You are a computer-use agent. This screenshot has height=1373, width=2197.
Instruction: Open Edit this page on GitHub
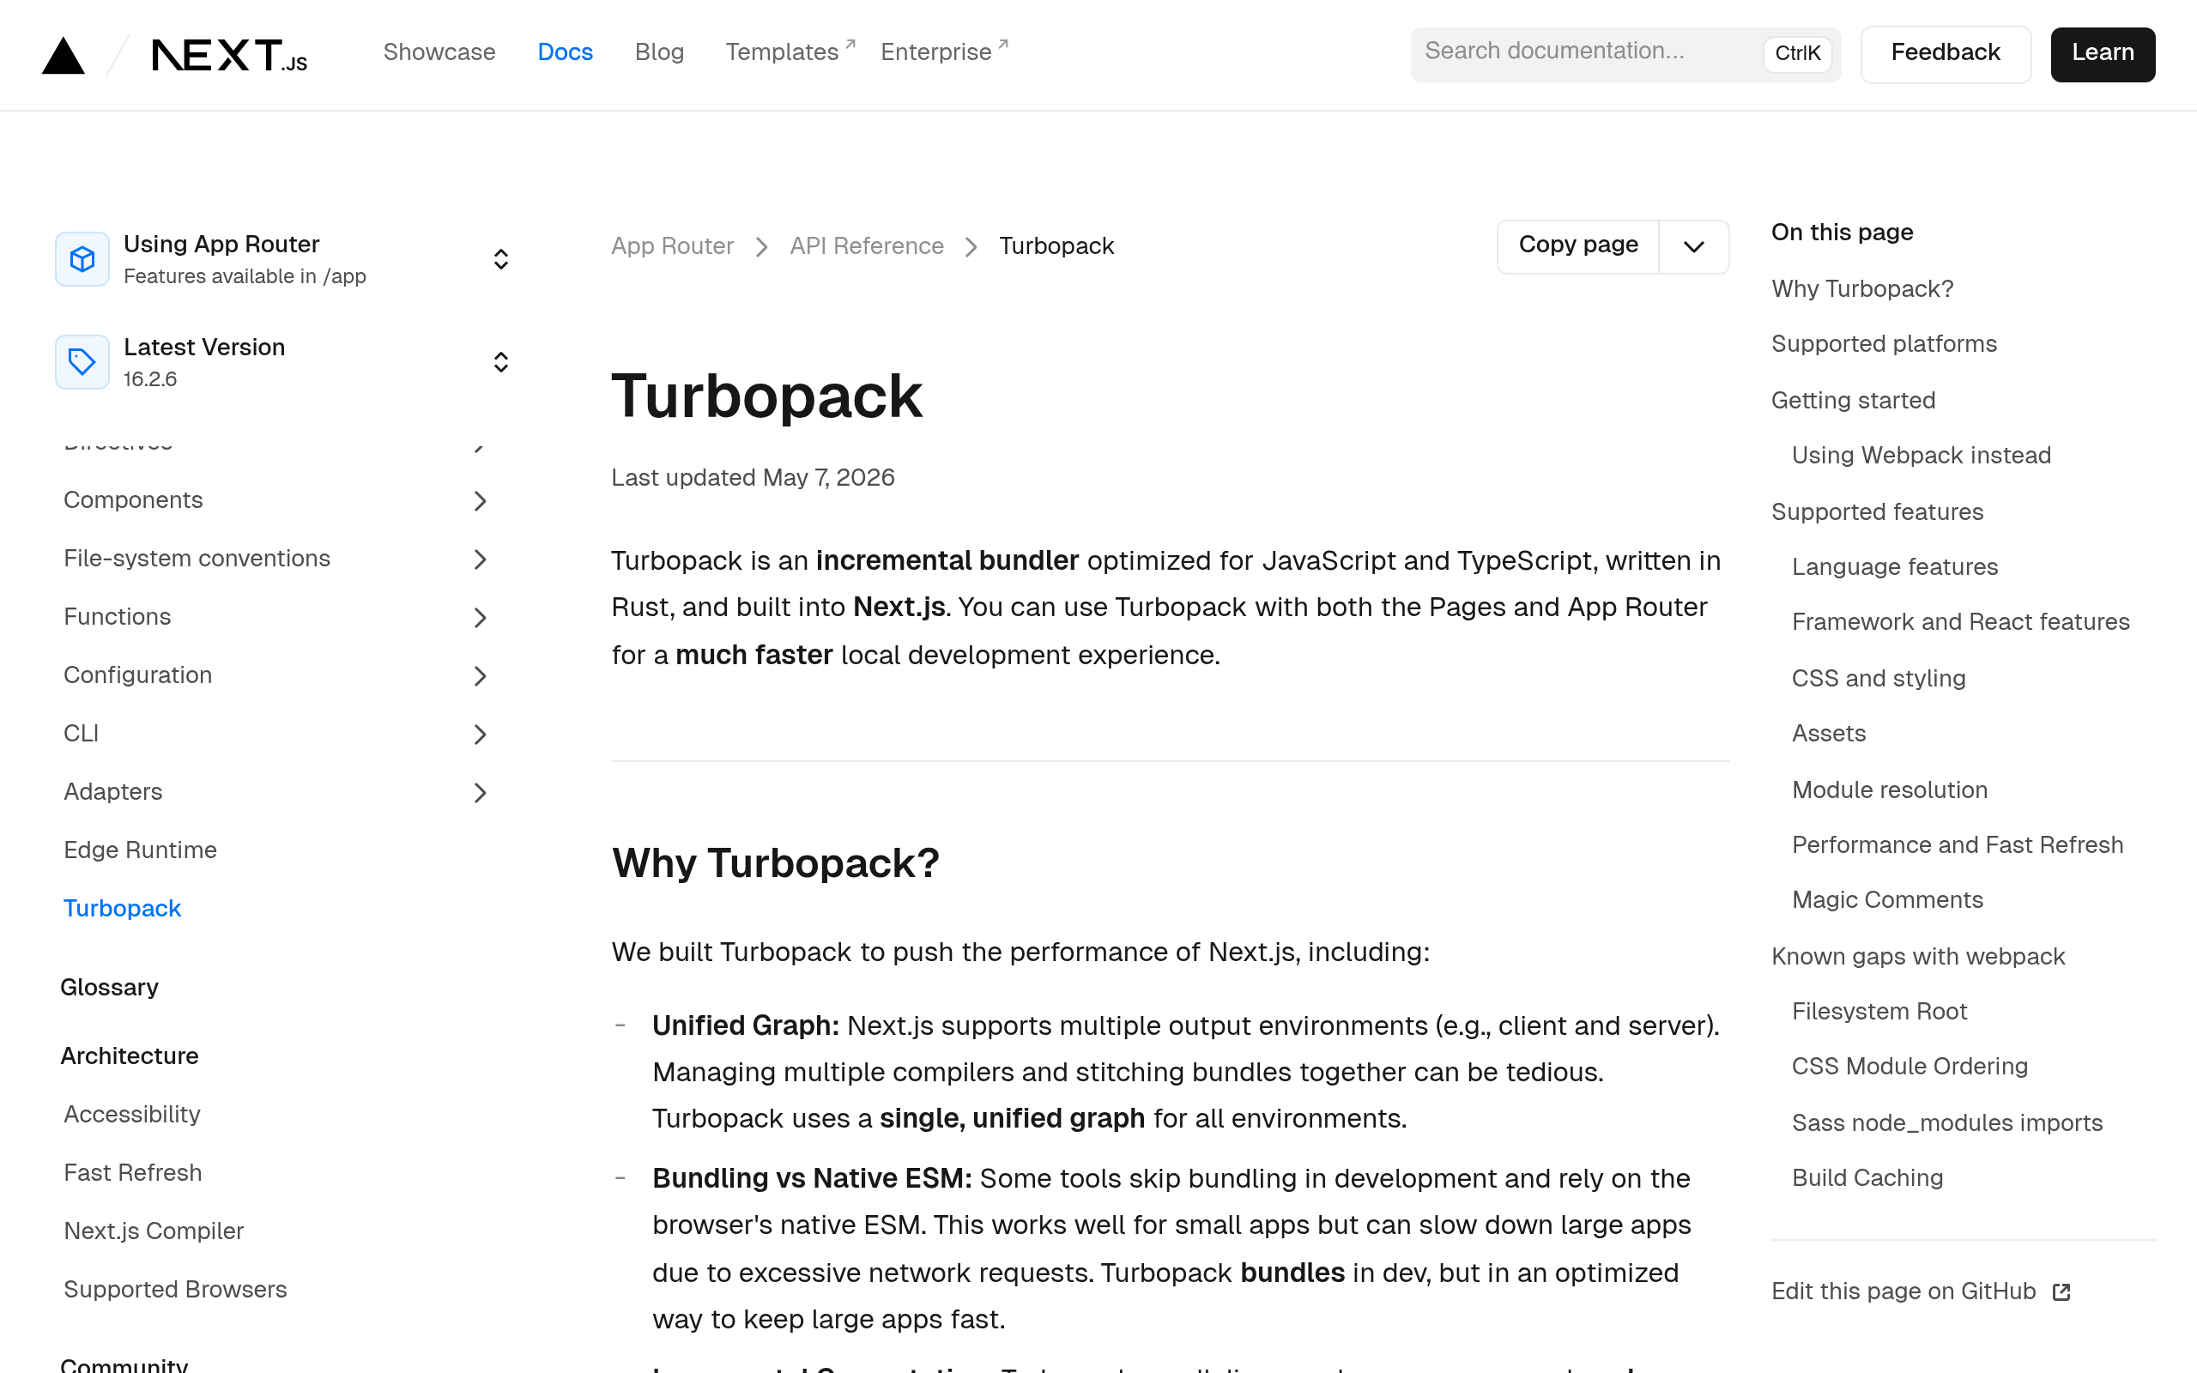(1920, 1291)
